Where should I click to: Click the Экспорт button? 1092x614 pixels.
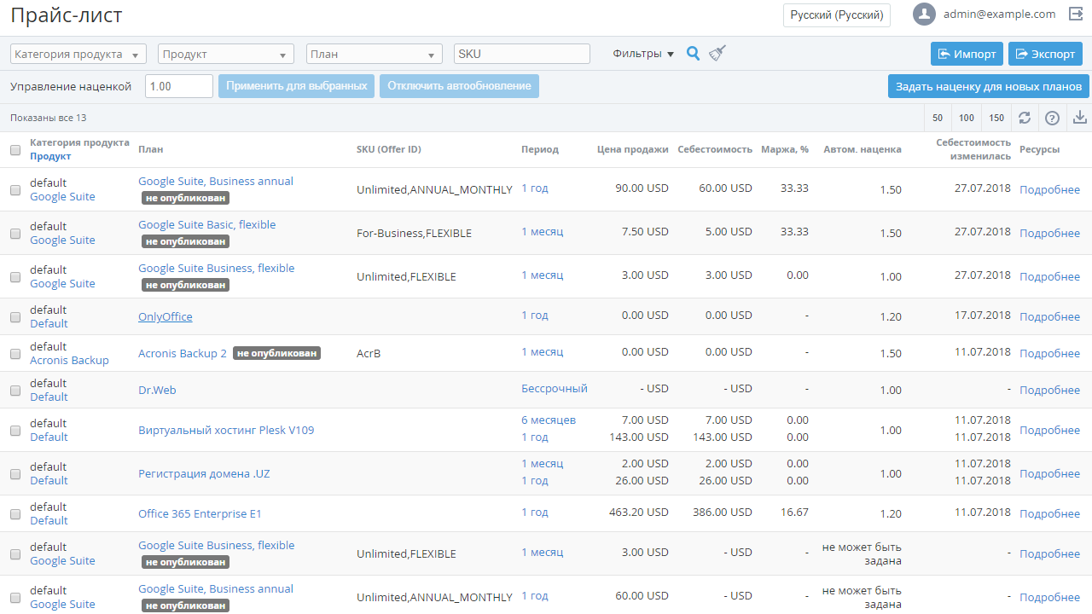[1045, 54]
